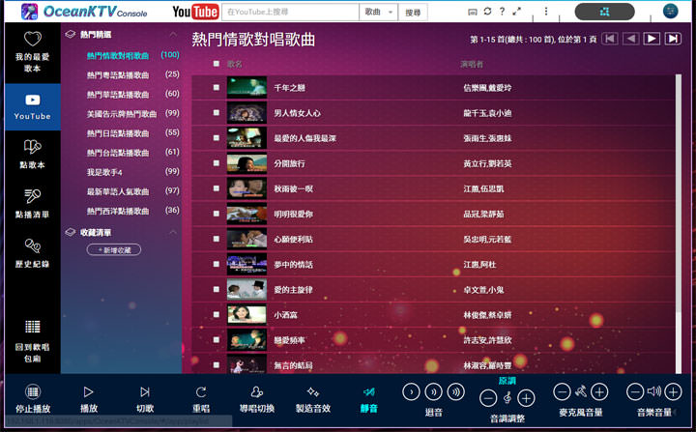
Task: Click the 搜尋 search button
Action: pos(414,13)
